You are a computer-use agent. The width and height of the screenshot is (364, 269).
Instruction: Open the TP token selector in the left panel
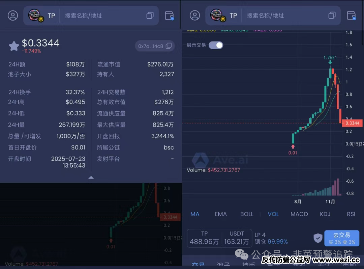(42, 16)
